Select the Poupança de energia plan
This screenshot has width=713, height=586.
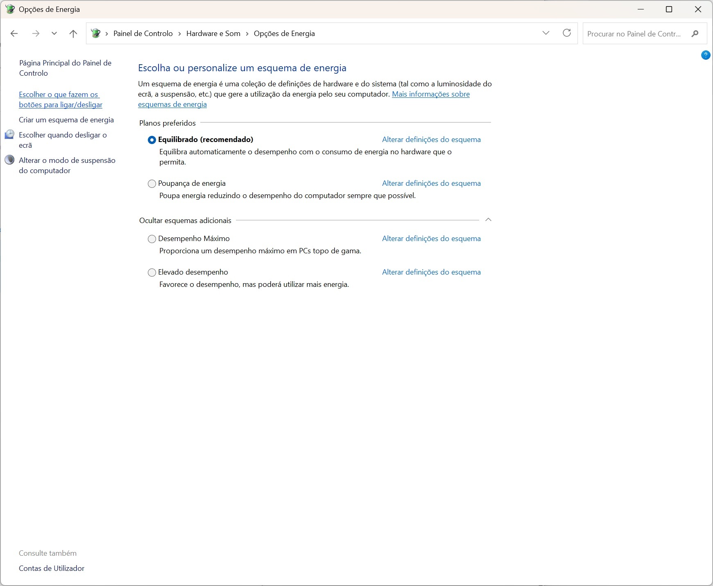pos(152,184)
